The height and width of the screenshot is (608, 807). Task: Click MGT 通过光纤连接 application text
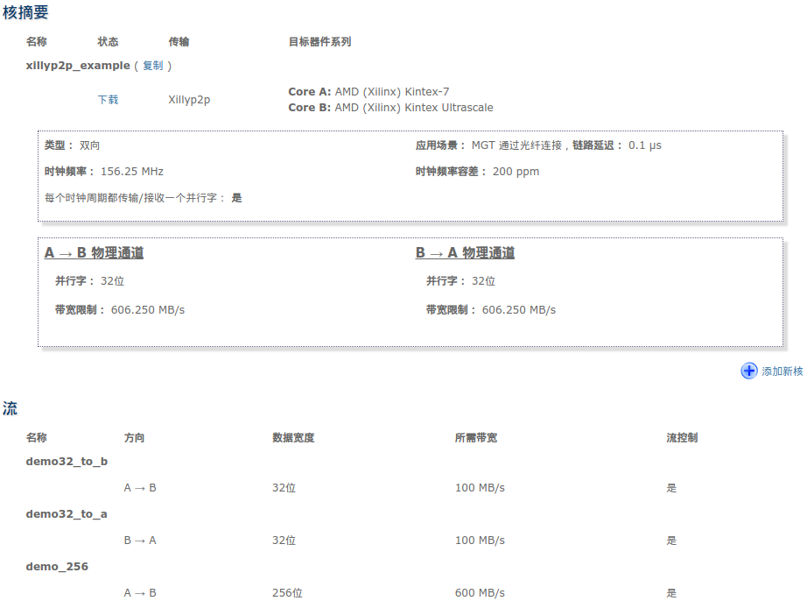coord(516,145)
